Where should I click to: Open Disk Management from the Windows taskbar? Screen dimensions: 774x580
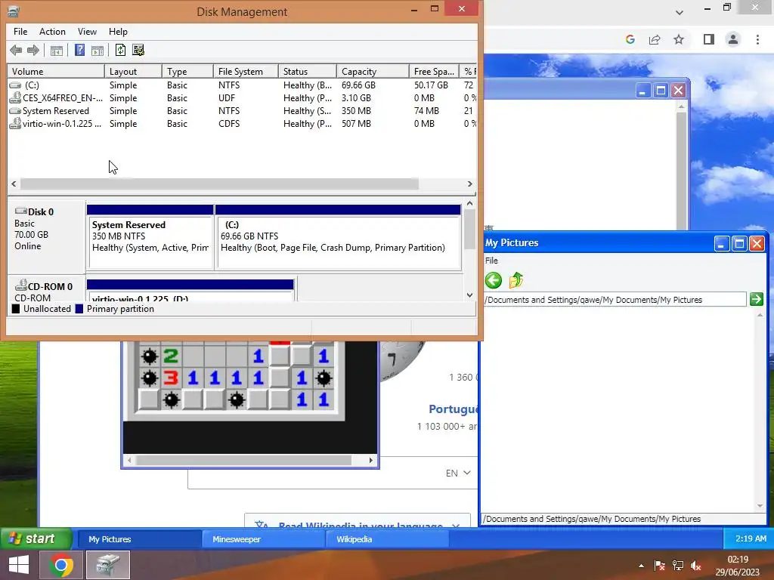pyautogui.click(x=108, y=565)
